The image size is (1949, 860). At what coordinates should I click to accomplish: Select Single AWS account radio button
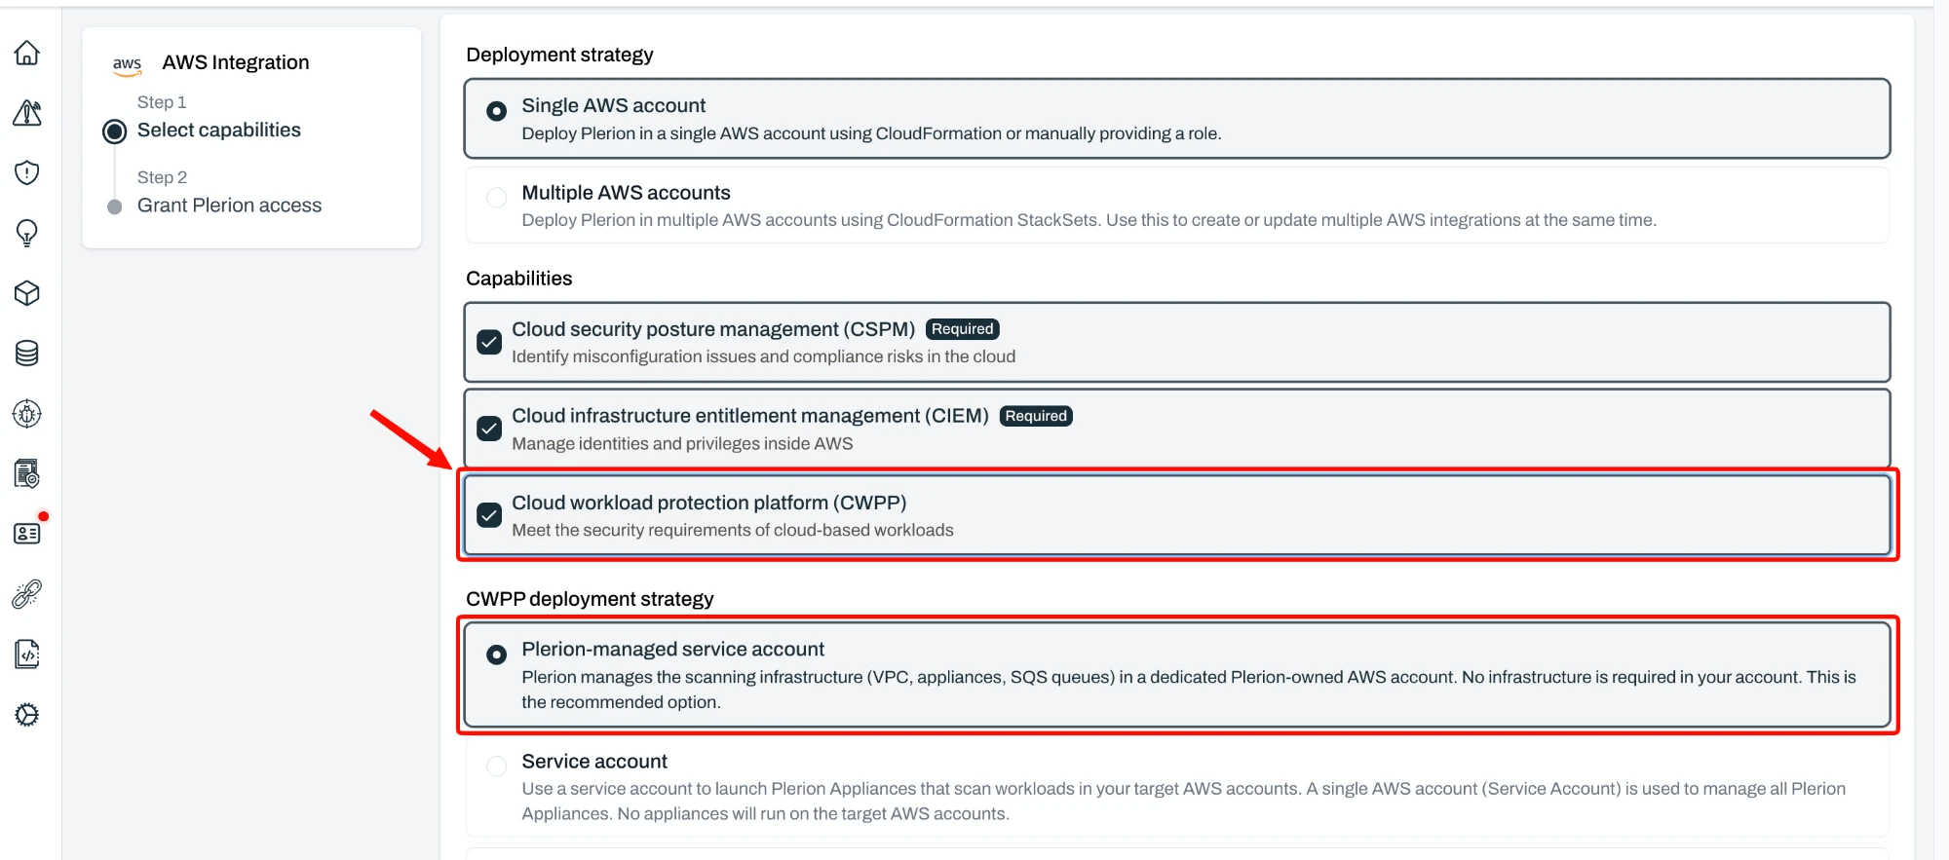497,111
